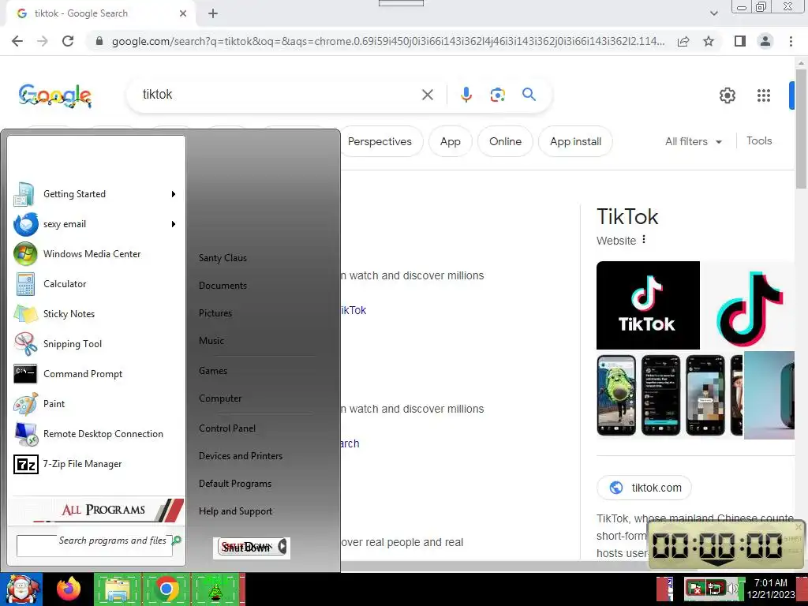The width and height of the screenshot is (808, 606).
Task: Search by voice microphone icon
Action: tap(466, 95)
